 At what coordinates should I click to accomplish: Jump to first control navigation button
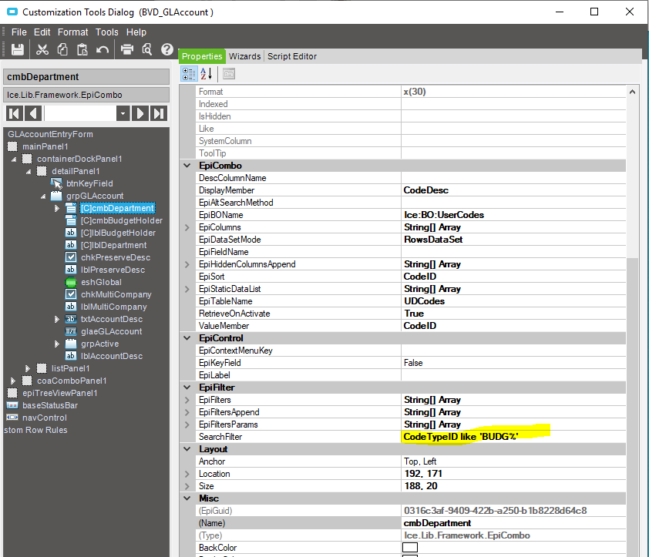click(x=14, y=113)
